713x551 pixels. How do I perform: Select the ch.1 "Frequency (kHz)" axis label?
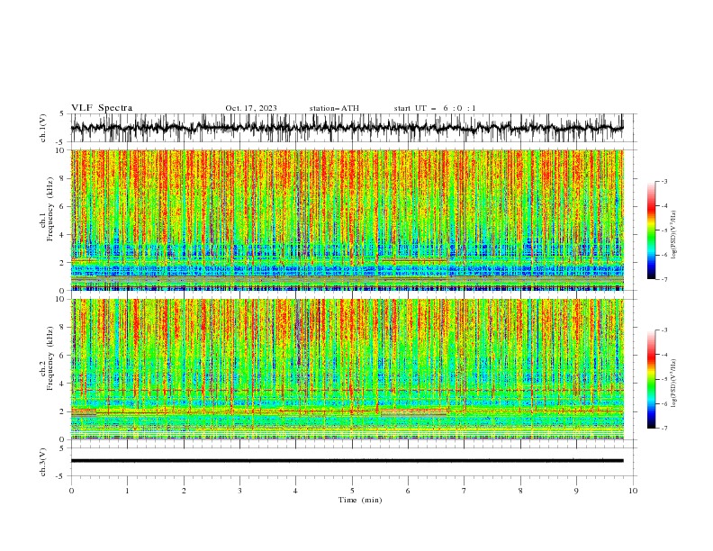pyautogui.click(x=50, y=209)
